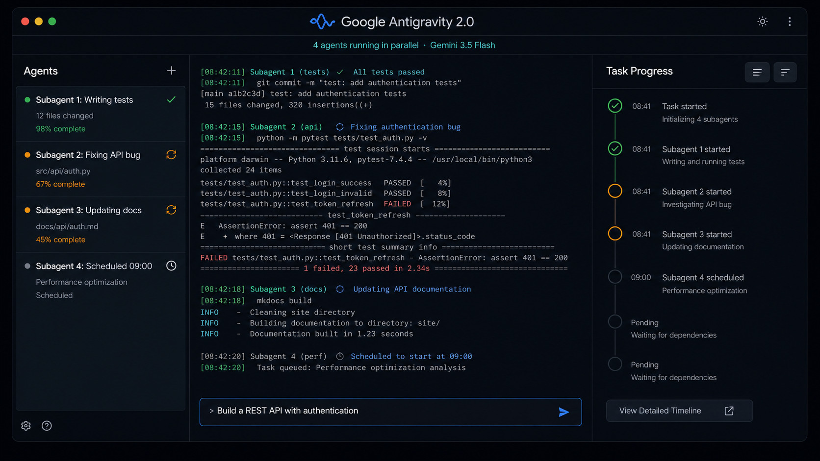The image size is (820, 461).
Task: Click the checkmark beside All tests passed
Action: click(340, 72)
